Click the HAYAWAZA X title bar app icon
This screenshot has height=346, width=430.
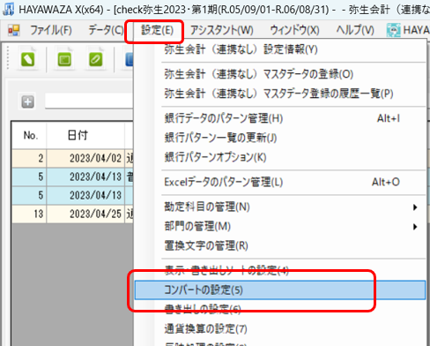tap(8, 9)
